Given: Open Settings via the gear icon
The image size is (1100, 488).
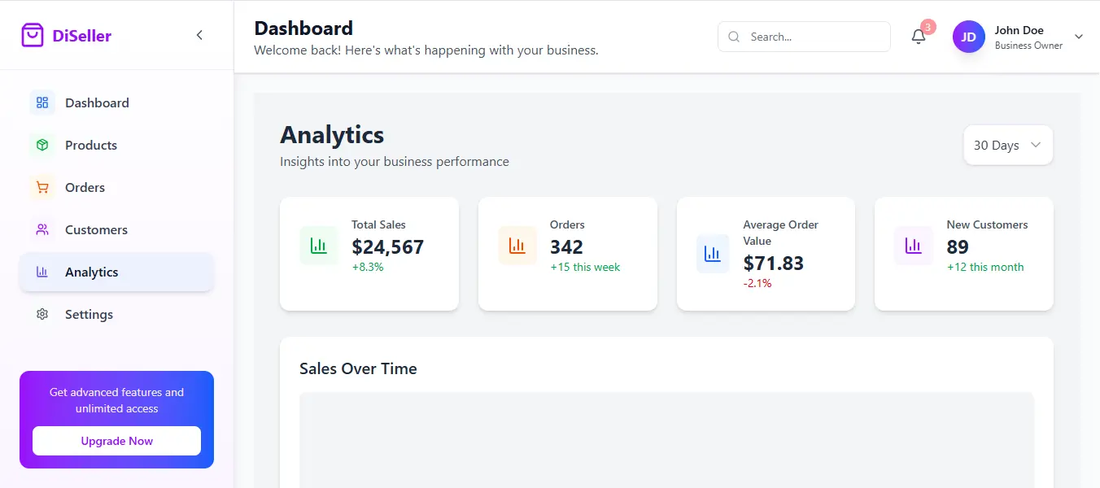Looking at the screenshot, I should (x=41, y=314).
